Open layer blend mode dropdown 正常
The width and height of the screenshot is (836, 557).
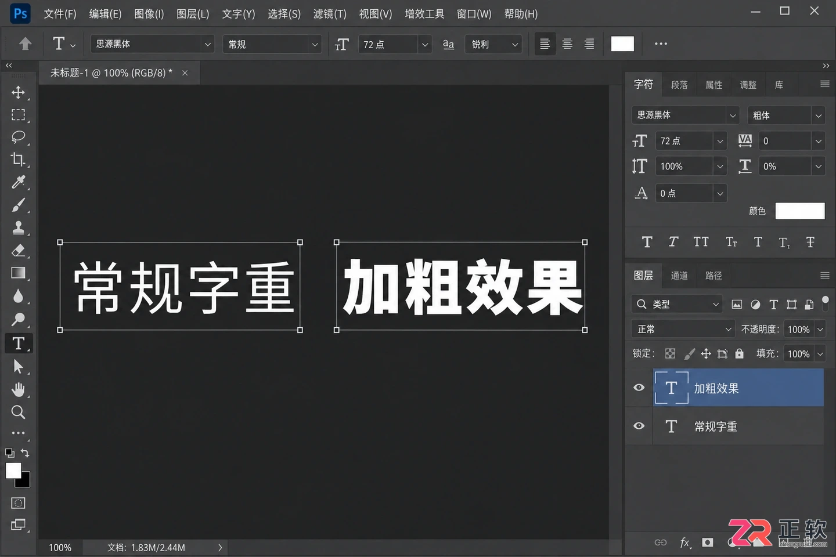pos(683,329)
